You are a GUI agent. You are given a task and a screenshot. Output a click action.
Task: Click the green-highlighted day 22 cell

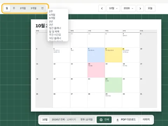tap(113, 85)
